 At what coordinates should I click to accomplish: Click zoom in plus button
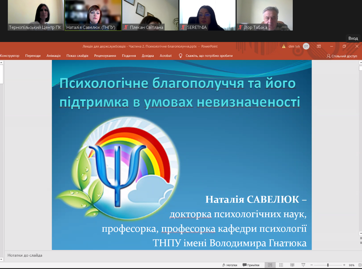(344, 265)
